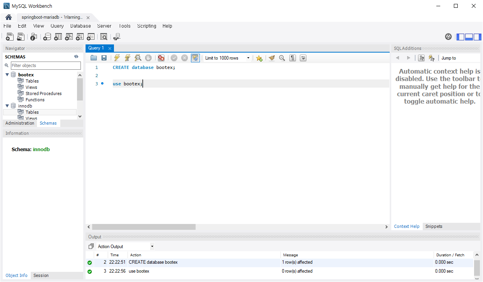Click the create stored procedure icon
The image size is (483, 282).
coord(80,37)
